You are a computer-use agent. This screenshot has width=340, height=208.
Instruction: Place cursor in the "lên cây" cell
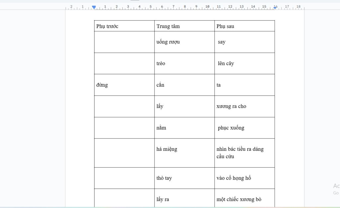point(226,63)
